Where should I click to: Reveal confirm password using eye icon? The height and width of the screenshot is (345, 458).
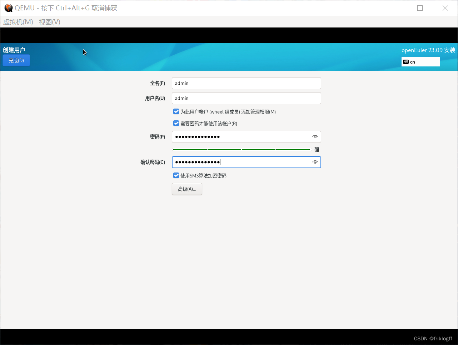tap(315, 162)
